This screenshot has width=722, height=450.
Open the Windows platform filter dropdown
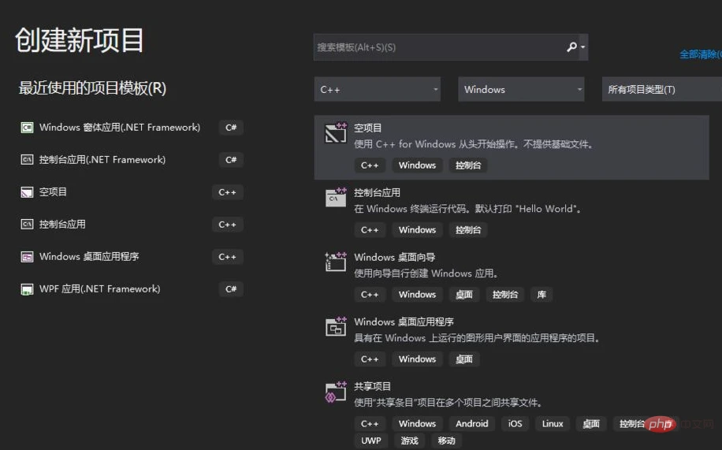pos(521,89)
